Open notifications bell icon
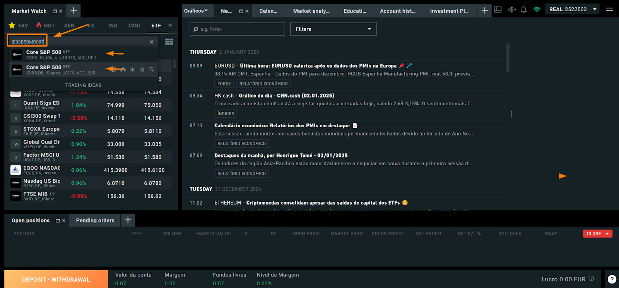619x288 pixels. tap(524, 10)
